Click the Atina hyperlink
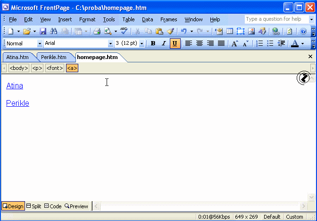 [x=15, y=86]
